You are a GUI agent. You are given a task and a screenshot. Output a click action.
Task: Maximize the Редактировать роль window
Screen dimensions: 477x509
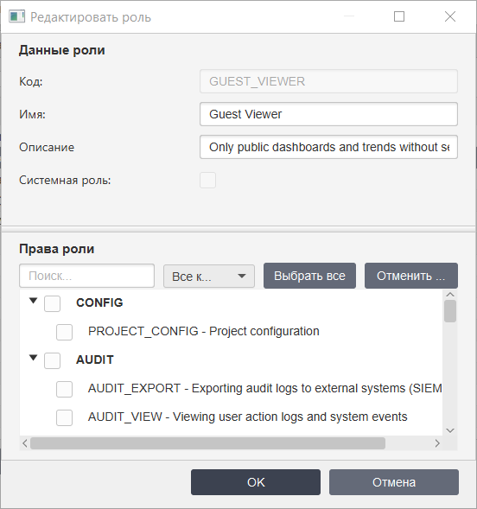(x=399, y=16)
